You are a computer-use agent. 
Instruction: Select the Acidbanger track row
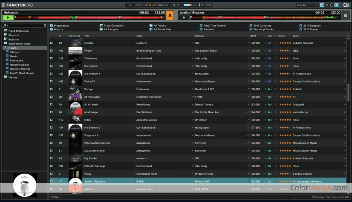coord(198,112)
